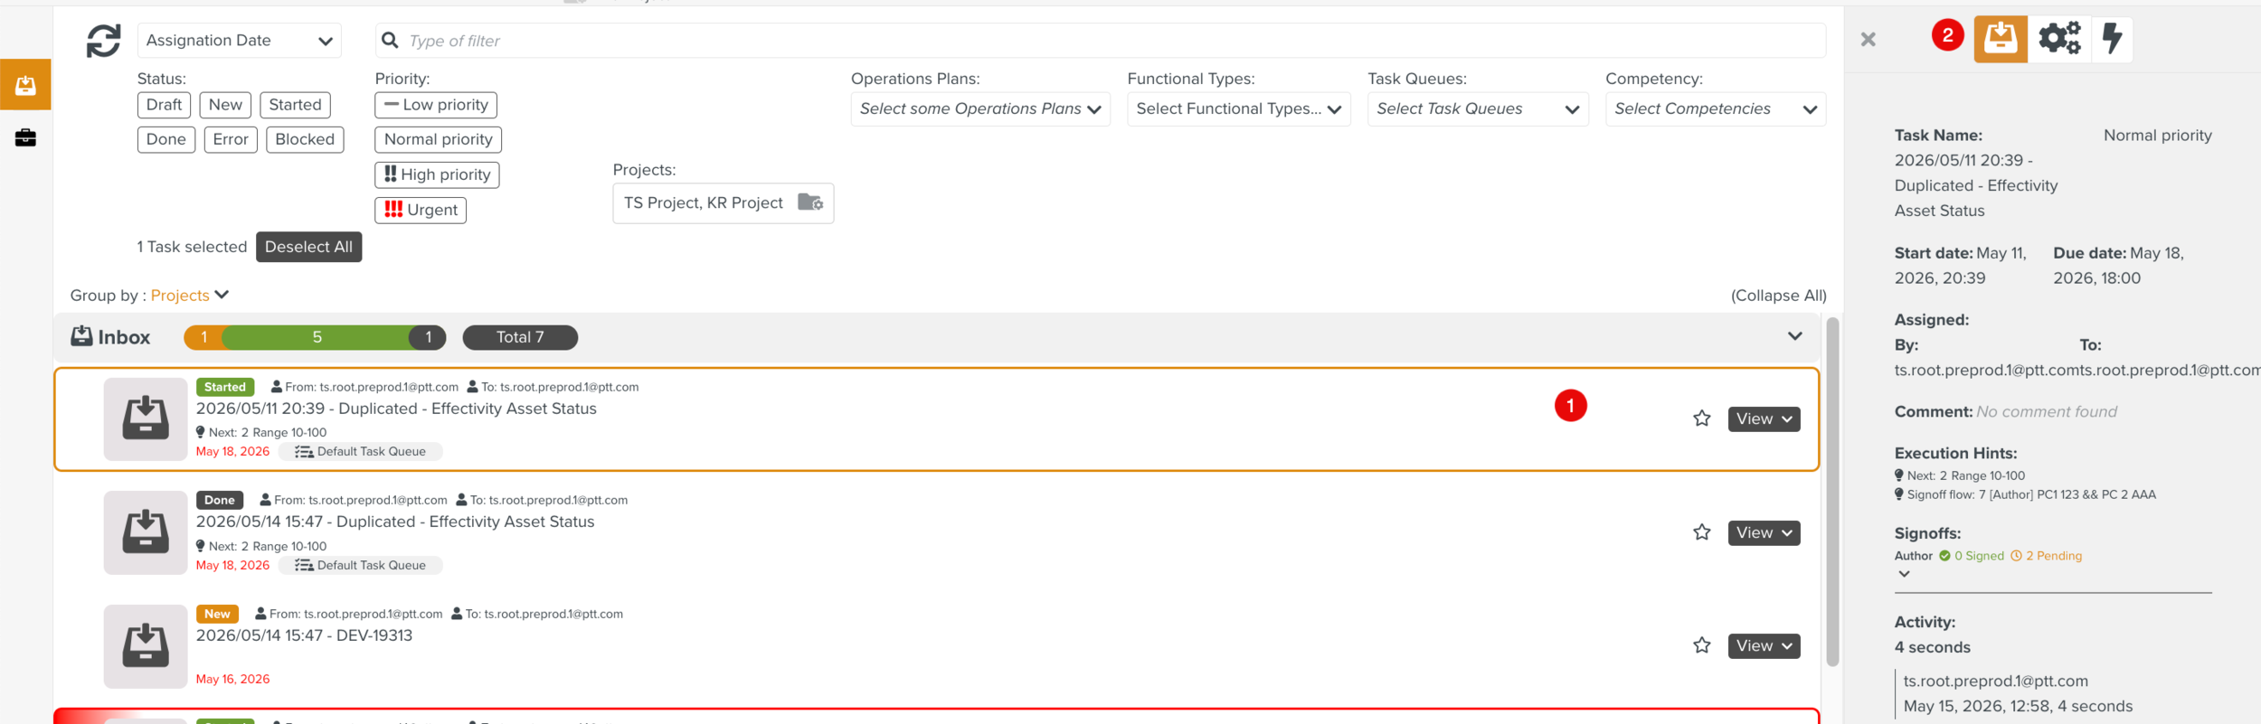Open the Functional Types dropdown
Image resolution: width=2261 pixels, height=724 pixels.
[x=1239, y=109]
